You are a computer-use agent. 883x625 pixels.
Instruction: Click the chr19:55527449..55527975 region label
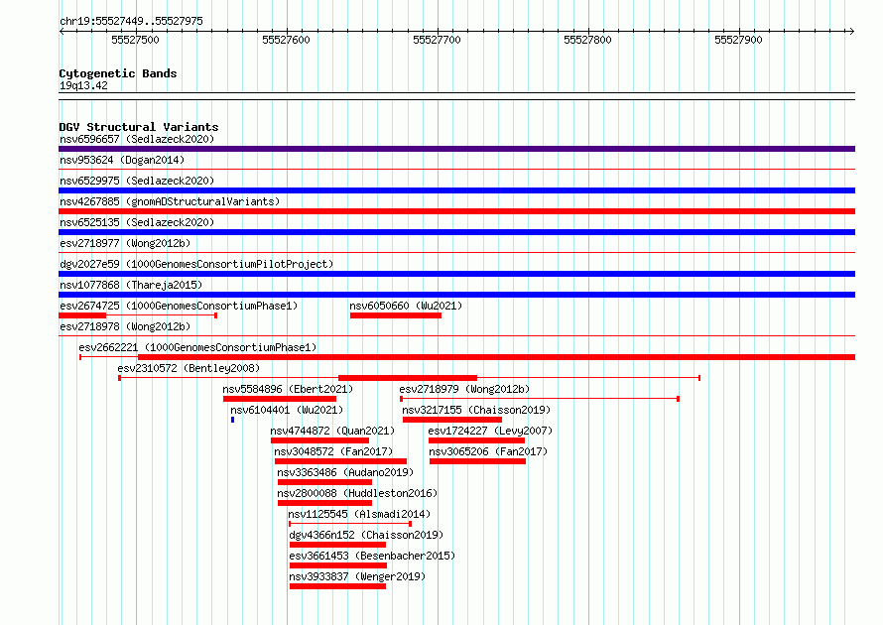point(131,21)
